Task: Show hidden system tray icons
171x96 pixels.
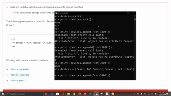Action: coord(134,94)
